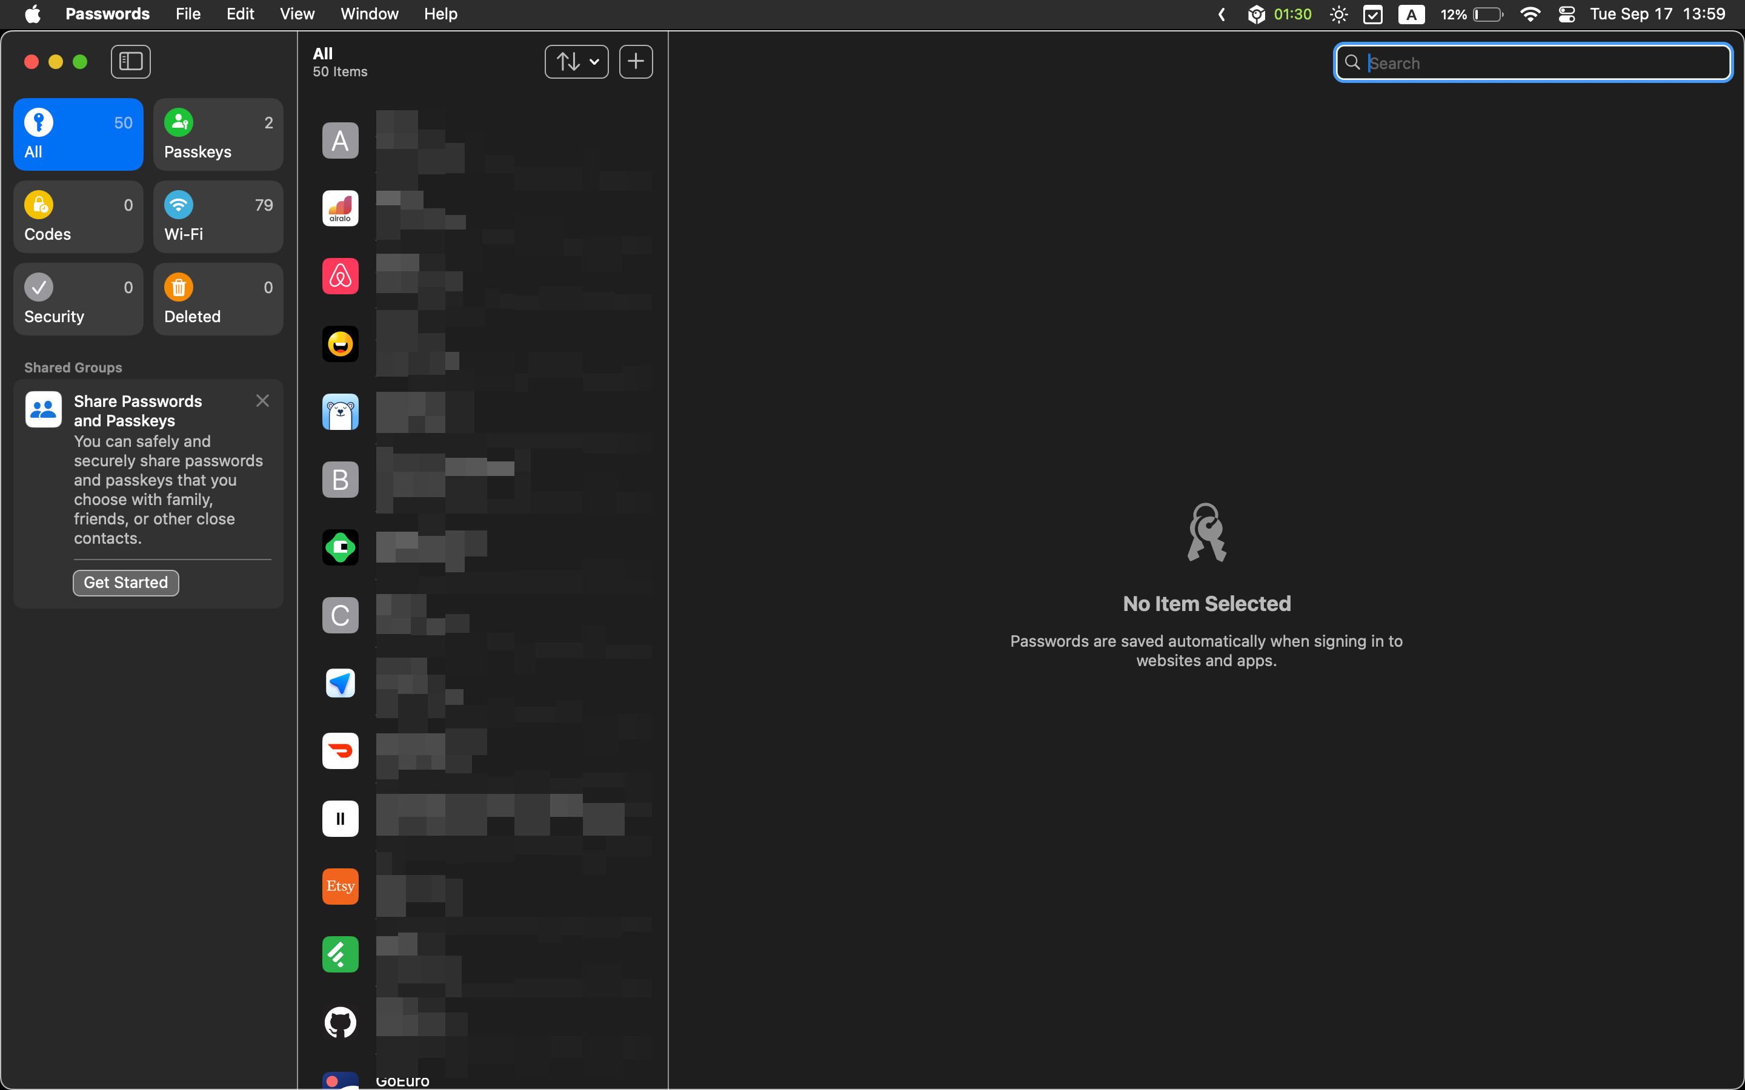Image resolution: width=1745 pixels, height=1090 pixels.
Task: Click the add new password plus button
Action: (635, 61)
